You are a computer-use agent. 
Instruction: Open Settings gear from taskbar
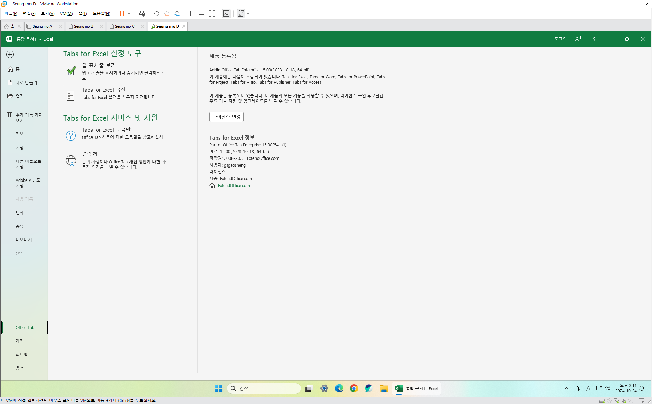click(x=324, y=389)
